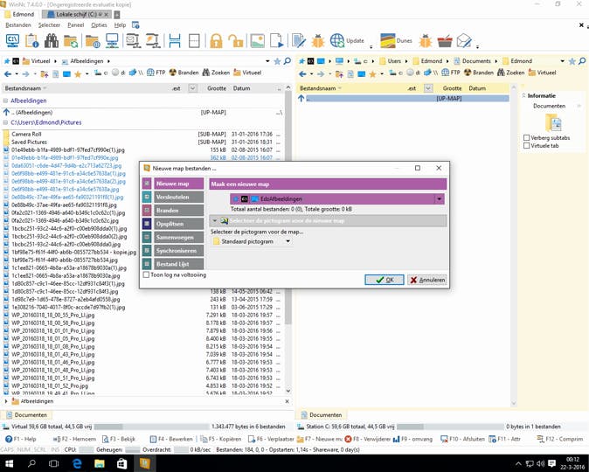The height and width of the screenshot is (472, 589).
Task: Select the Dunes theme icon
Action: [388, 40]
